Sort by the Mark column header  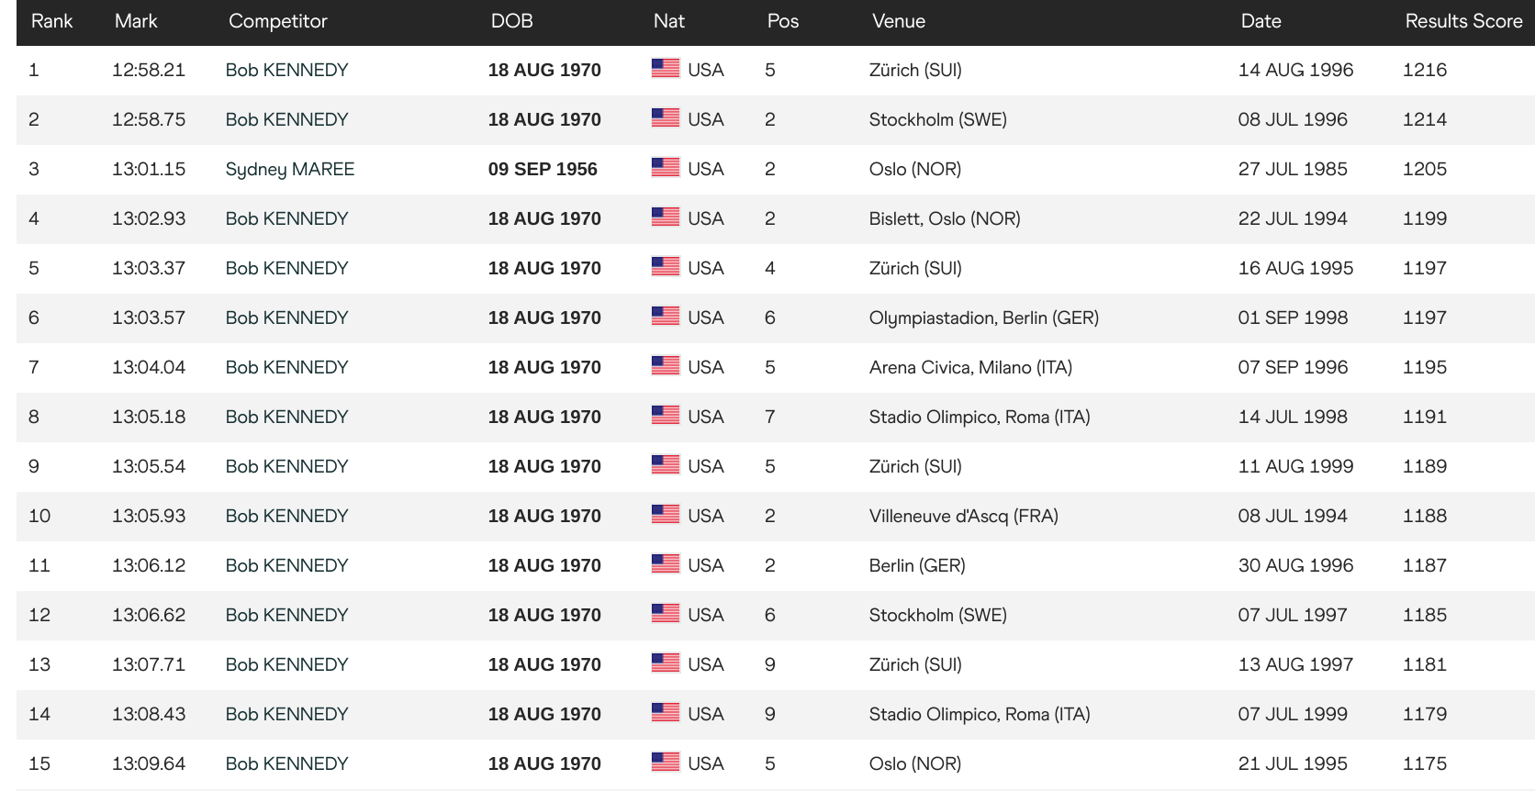[136, 21]
